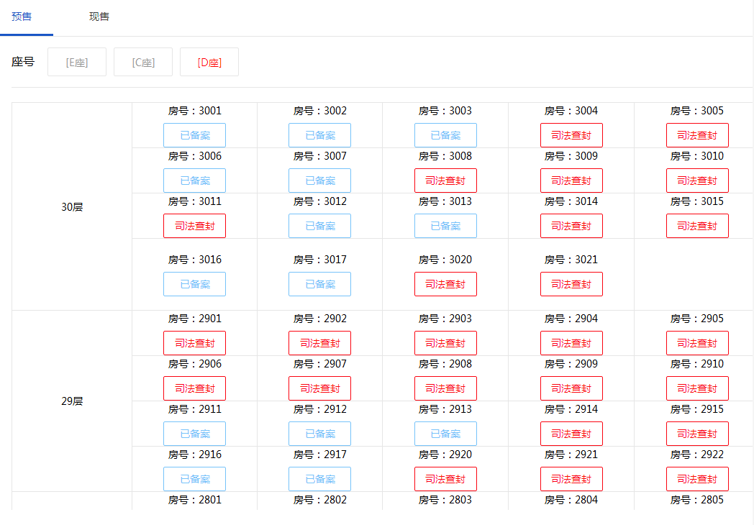Viewport: 754px width, 525px height.
Task: Open 已备案 status for room 2917
Action: pyautogui.click(x=319, y=479)
